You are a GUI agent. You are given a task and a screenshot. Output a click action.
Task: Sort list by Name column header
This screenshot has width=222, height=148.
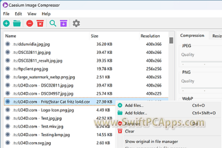[10, 36]
